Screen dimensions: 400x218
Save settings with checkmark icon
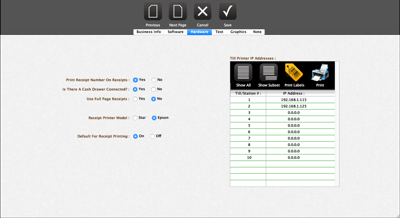coord(227,12)
